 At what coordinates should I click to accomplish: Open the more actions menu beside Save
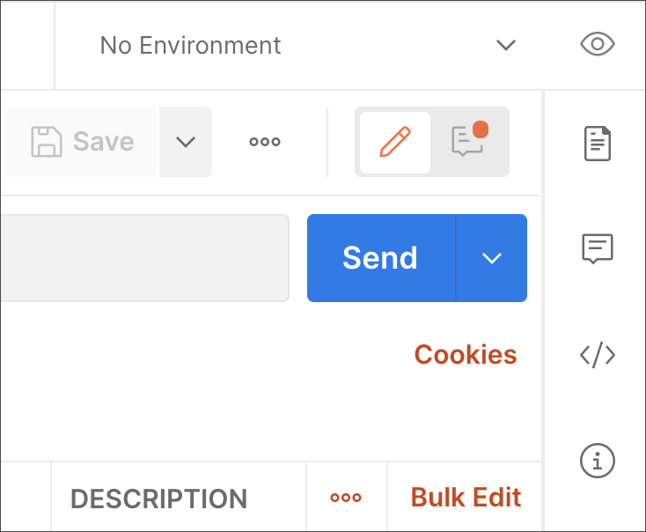point(265,142)
